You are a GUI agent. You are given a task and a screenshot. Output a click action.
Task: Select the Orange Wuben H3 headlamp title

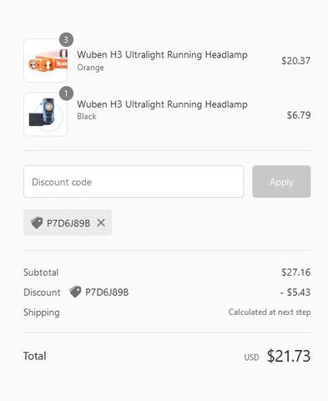coord(162,54)
